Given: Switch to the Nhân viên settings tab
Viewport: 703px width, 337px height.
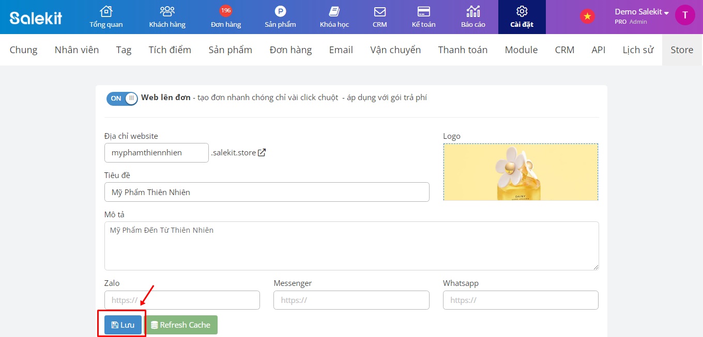Looking at the screenshot, I should point(77,50).
